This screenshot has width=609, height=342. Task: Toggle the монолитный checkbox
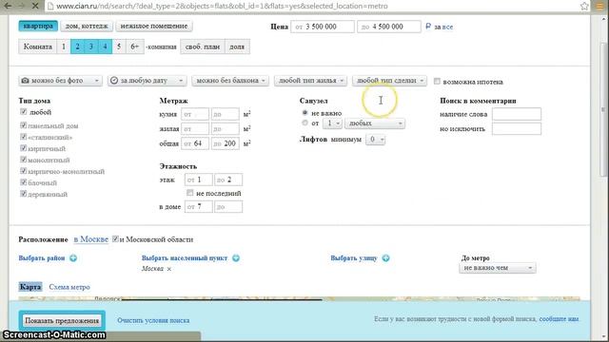point(23,160)
